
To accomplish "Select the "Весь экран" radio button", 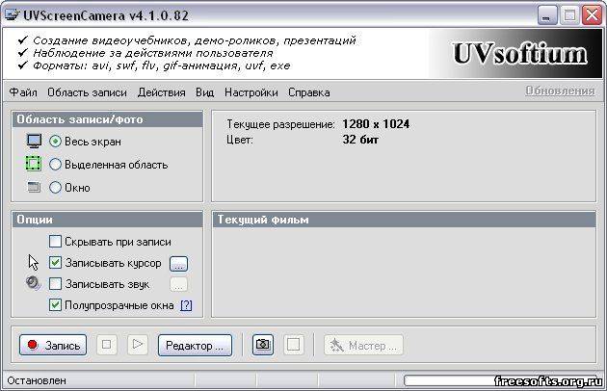I will point(55,142).
